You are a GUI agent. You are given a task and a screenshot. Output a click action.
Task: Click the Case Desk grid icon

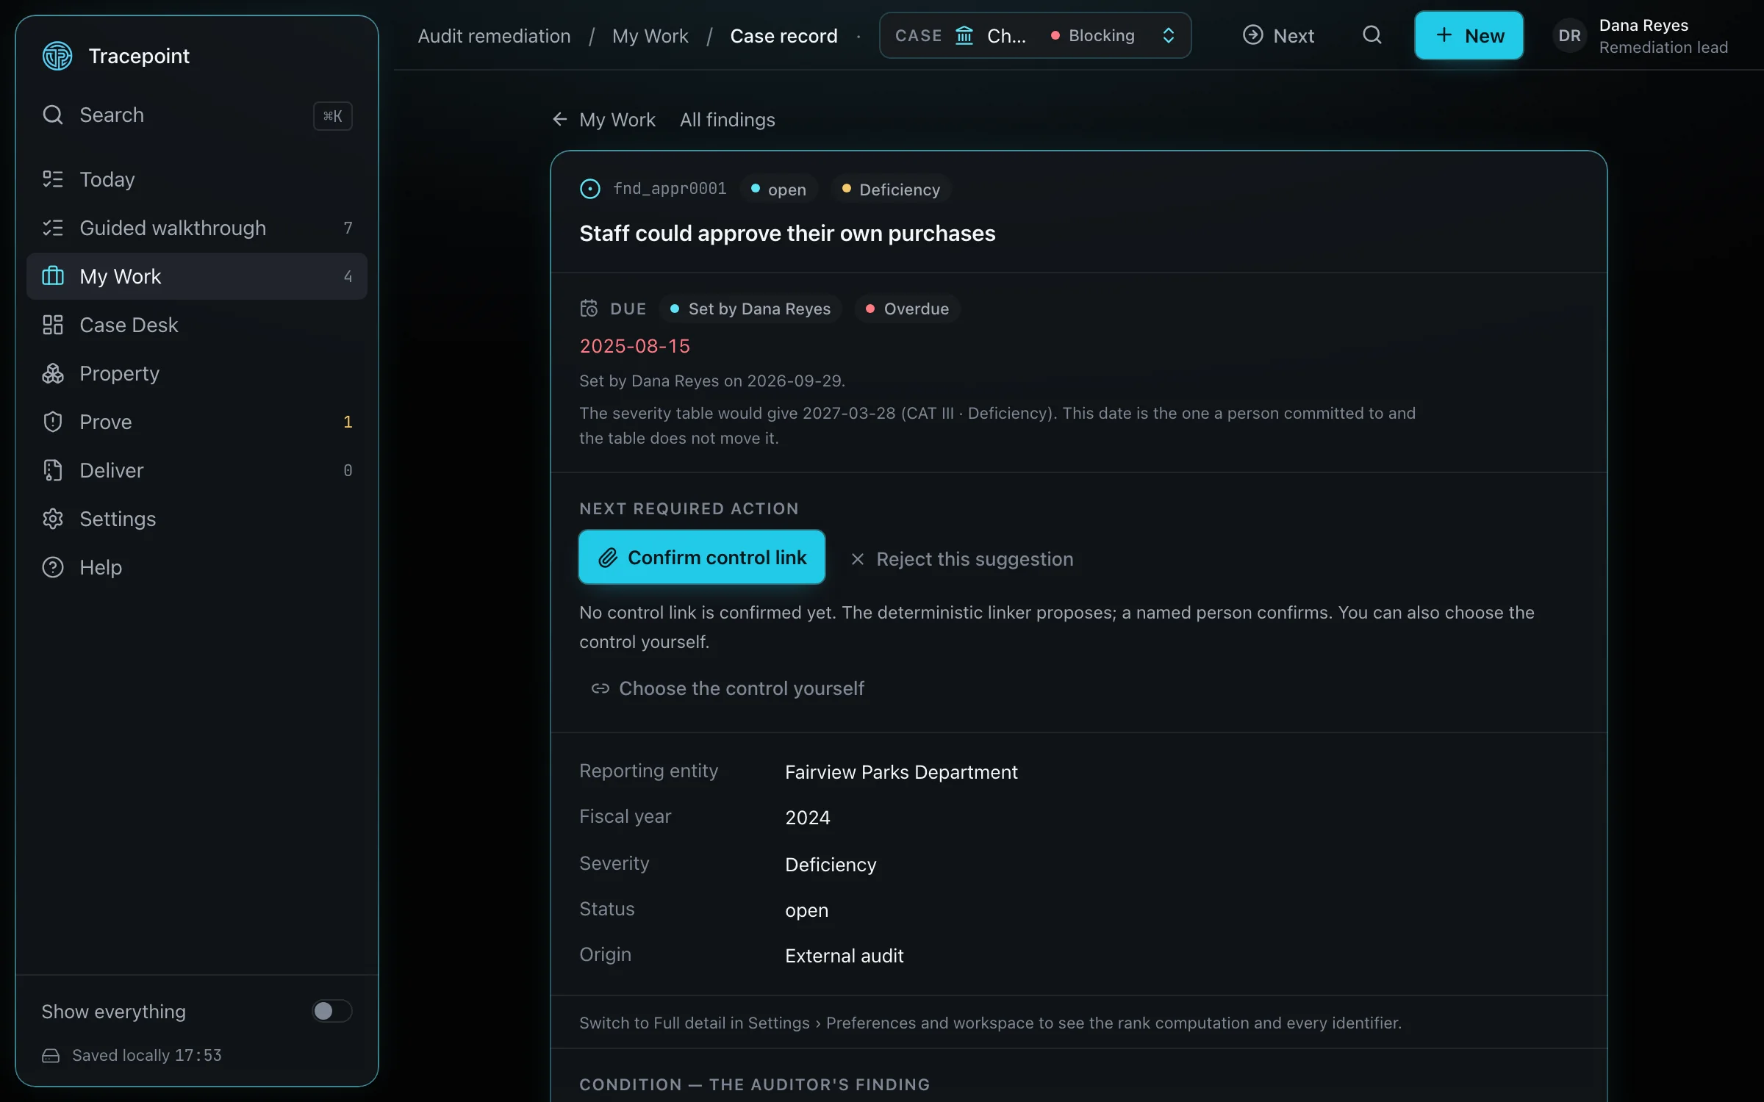coord(53,325)
